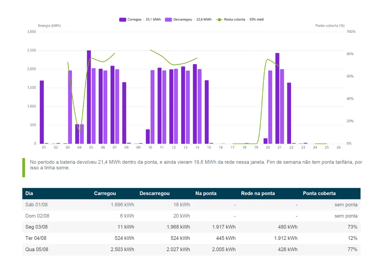Viewport: 374px width, 256px height.
Task: Sort by the Descarregou table column header
Action: point(155,193)
